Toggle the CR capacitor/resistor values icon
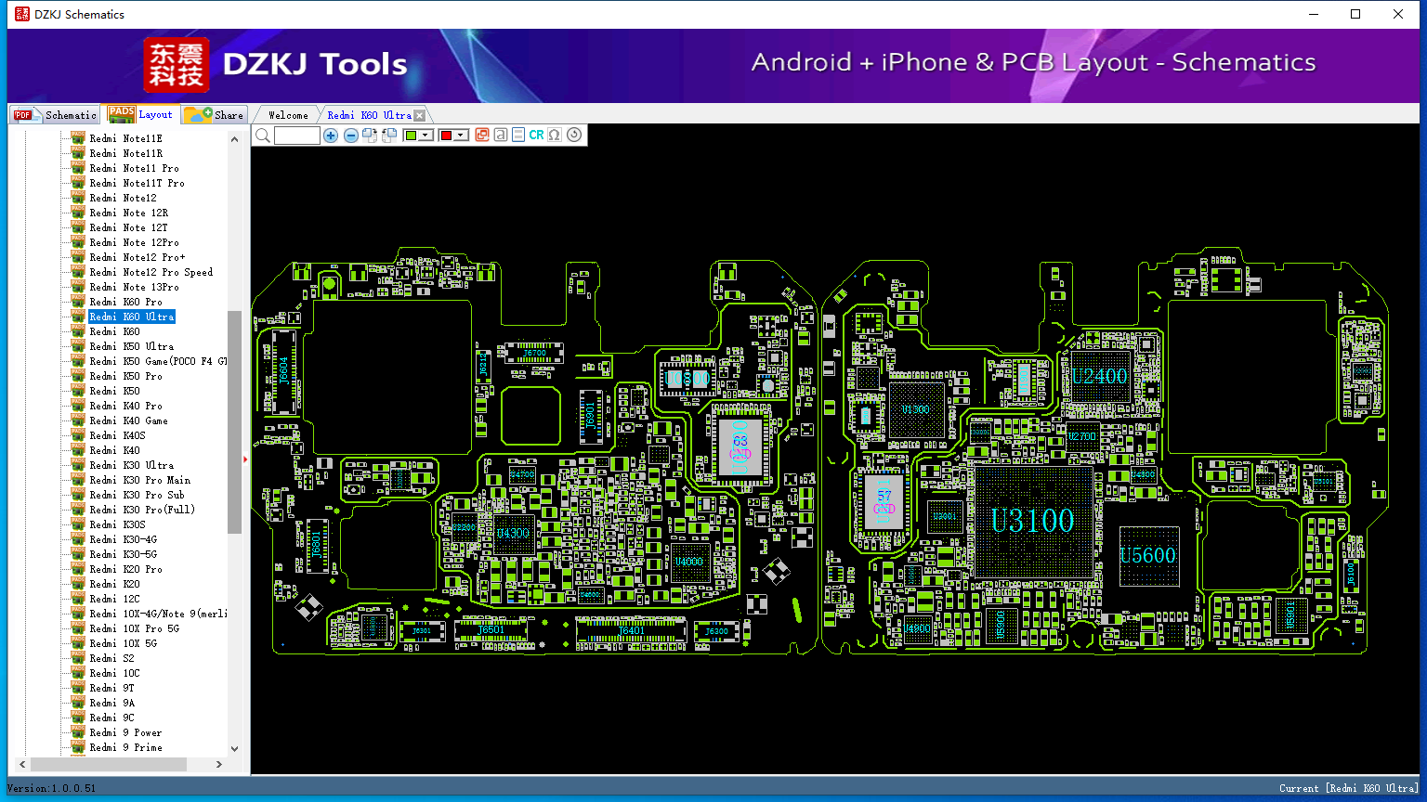 point(536,136)
